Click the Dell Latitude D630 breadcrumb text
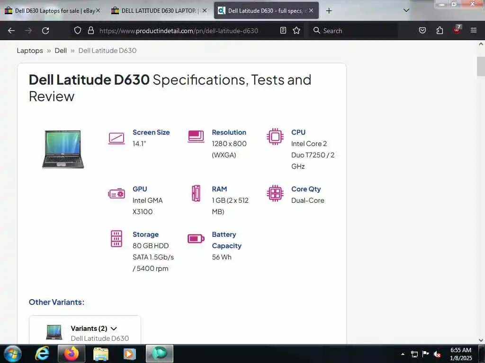485x363 pixels. (x=108, y=51)
